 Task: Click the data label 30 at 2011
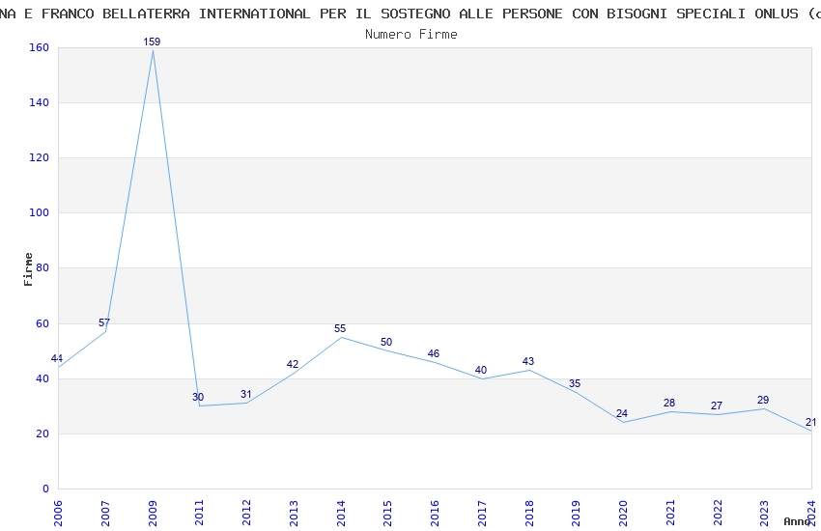coord(198,397)
